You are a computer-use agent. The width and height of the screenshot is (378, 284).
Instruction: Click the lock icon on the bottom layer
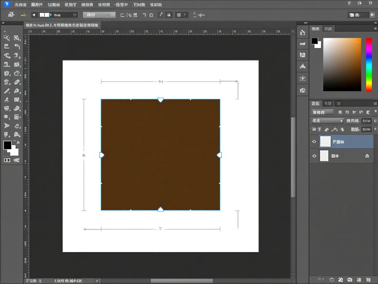click(367, 156)
